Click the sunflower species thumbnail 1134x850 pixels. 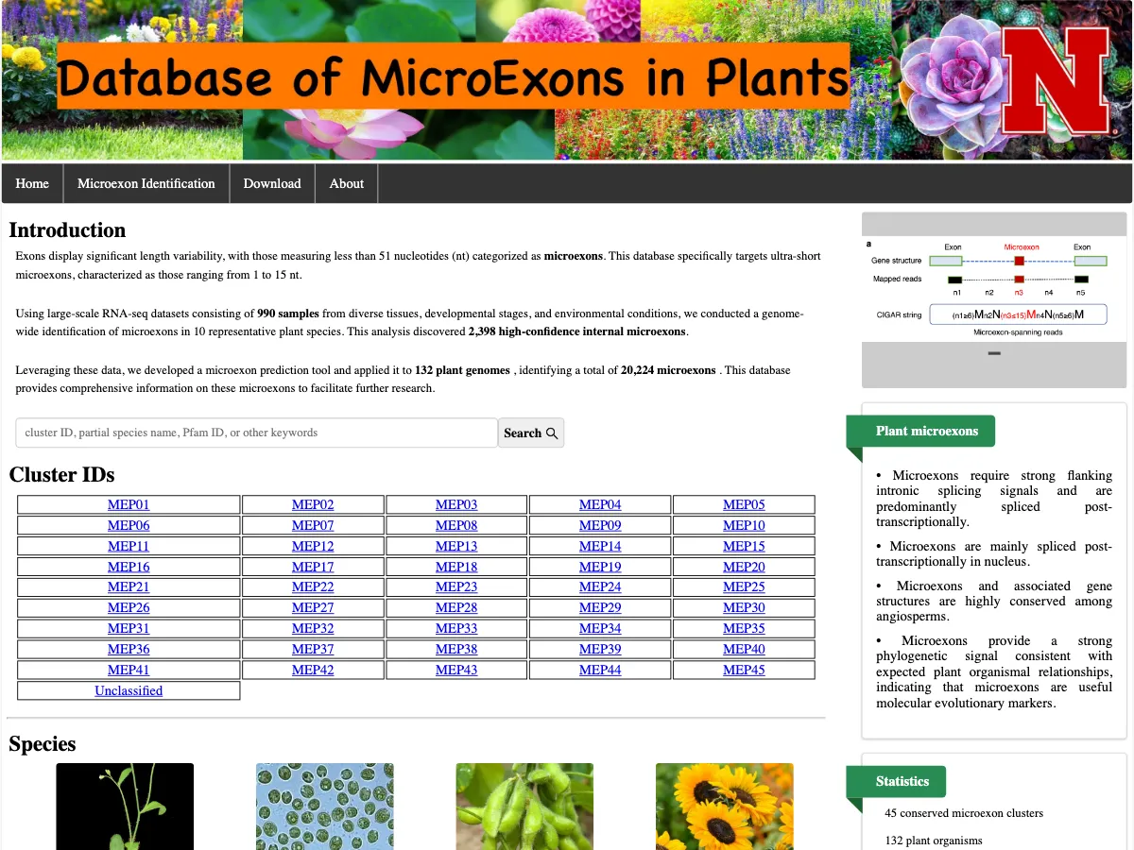(725, 807)
